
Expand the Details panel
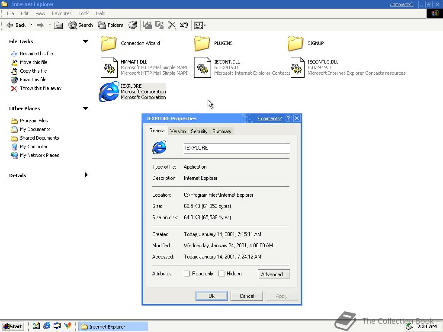coord(86,175)
